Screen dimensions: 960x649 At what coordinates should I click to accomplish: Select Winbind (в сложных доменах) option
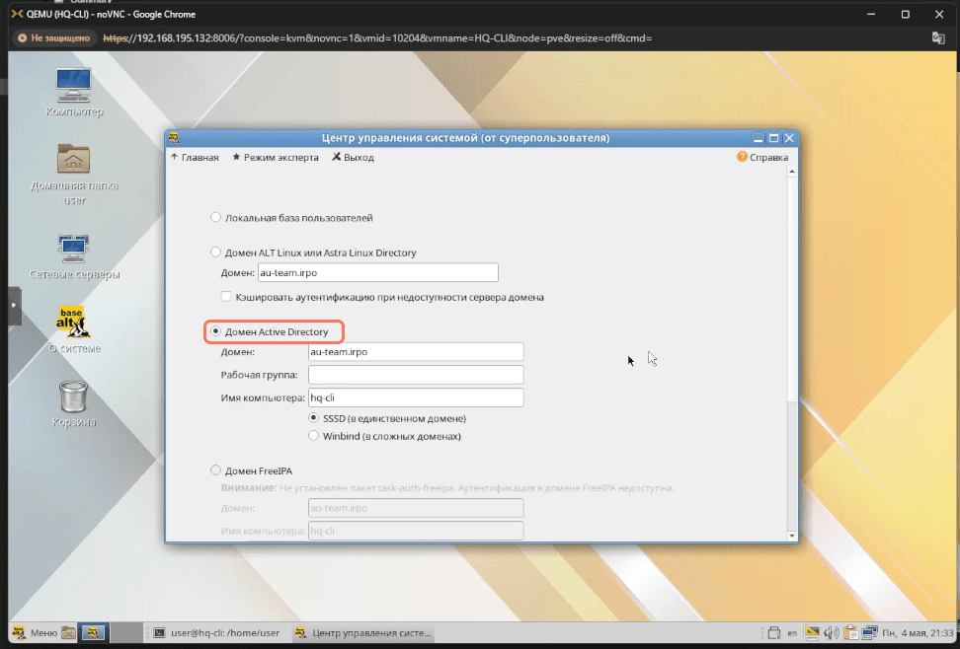[x=313, y=436]
